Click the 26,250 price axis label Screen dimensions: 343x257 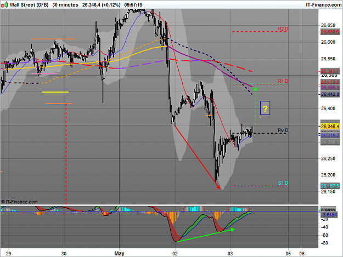328,158
